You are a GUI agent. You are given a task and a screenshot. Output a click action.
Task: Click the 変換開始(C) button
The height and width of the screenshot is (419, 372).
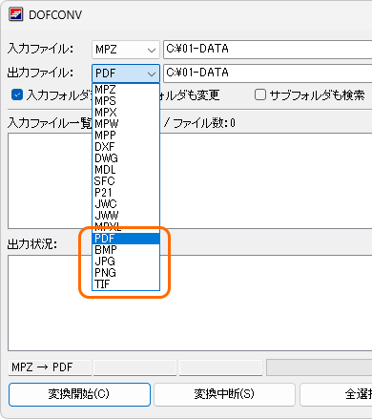coord(79,394)
